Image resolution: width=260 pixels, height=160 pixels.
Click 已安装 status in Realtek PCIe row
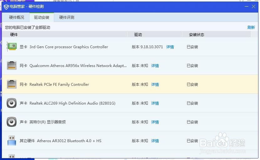pos(192,85)
